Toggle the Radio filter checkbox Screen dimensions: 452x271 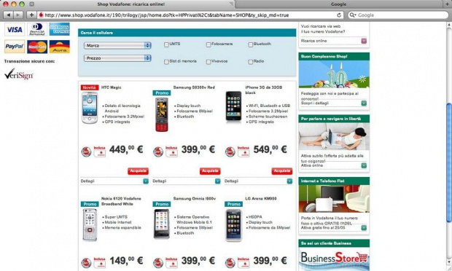tap(251, 62)
